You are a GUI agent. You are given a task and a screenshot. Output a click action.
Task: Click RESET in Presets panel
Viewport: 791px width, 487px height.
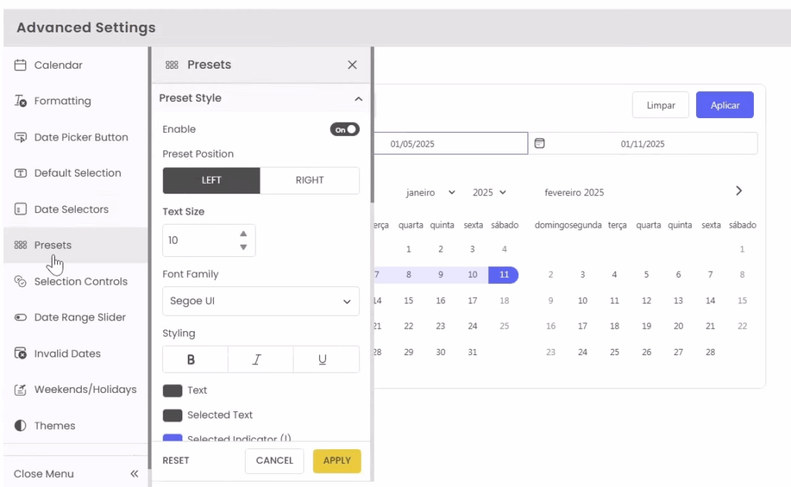(175, 460)
